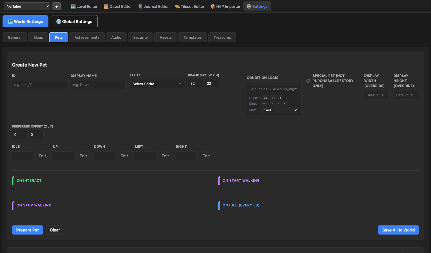Switch to the Journal Editor
The image size is (431, 253).
[153, 6]
